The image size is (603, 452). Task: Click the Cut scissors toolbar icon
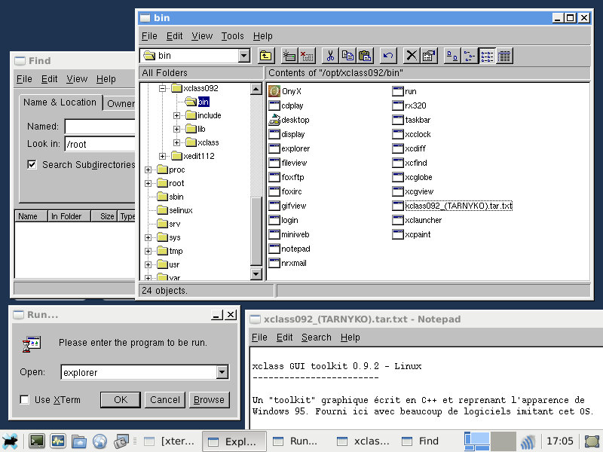(329, 55)
